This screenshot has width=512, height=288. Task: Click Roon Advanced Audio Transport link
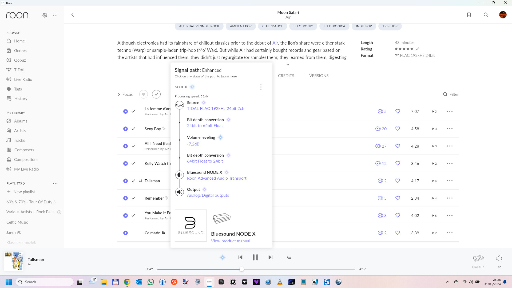pyautogui.click(x=217, y=178)
